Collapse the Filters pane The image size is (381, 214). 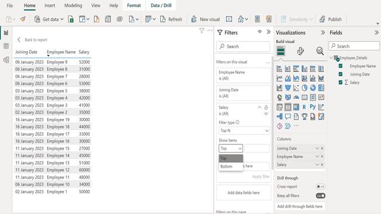(x=268, y=32)
